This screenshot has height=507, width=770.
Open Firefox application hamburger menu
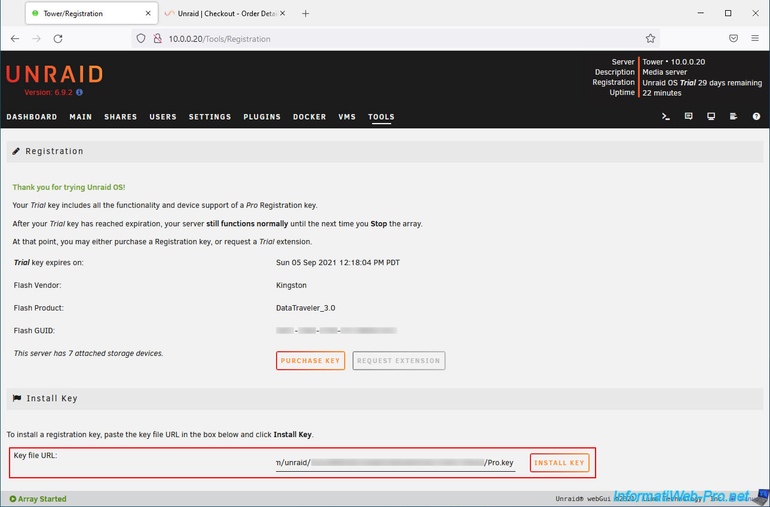pyautogui.click(x=755, y=39)
